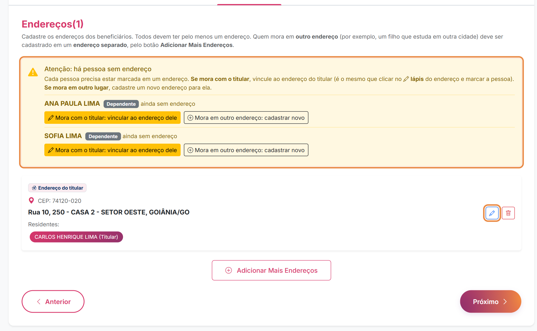Register a new address for SOFIA LIMA
This screenshot has height=331, width=537.
(246, 150)
